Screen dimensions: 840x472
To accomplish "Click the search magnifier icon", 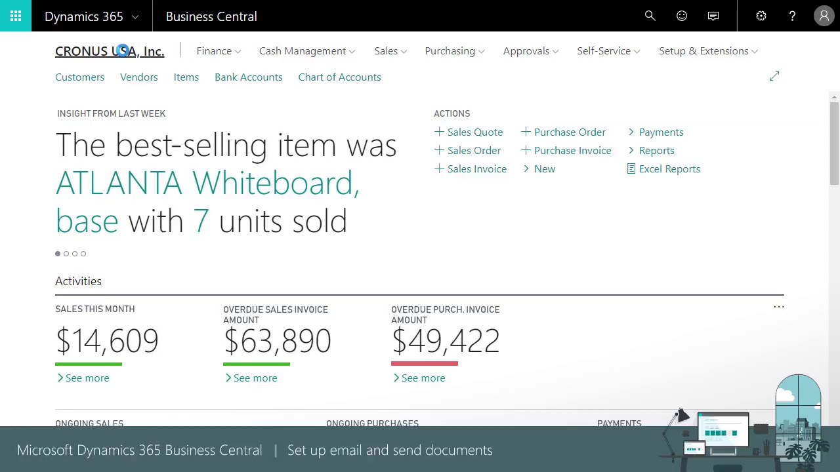I will click(x=650, y=16).
